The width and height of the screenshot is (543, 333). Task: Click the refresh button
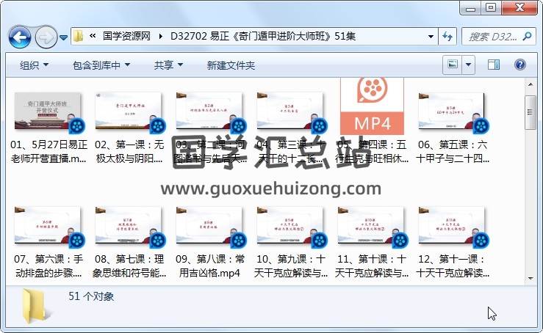tap(447, 37)
